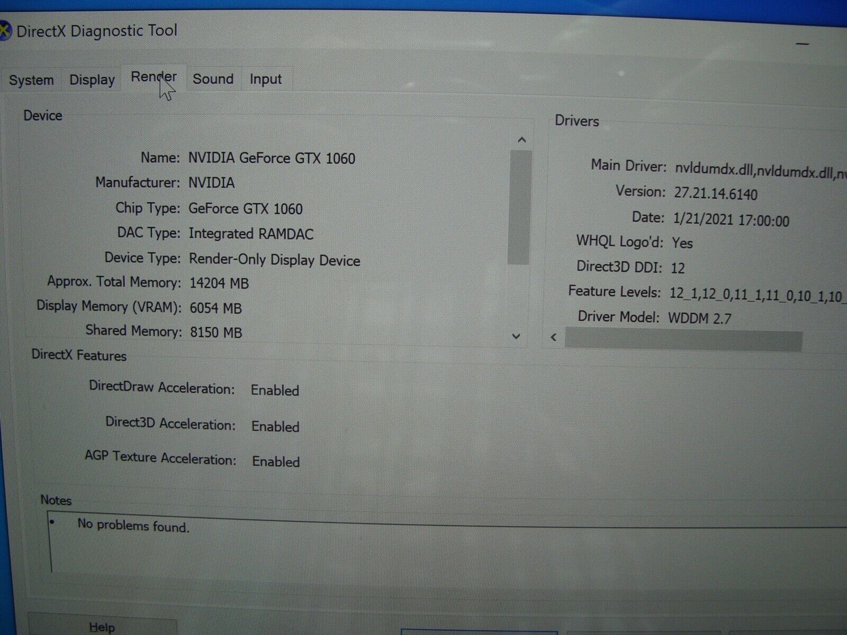Click the 'AGP Texture Acceleration:' label
This screenshot has height=635, width=847.
click(x=160, y=457)
